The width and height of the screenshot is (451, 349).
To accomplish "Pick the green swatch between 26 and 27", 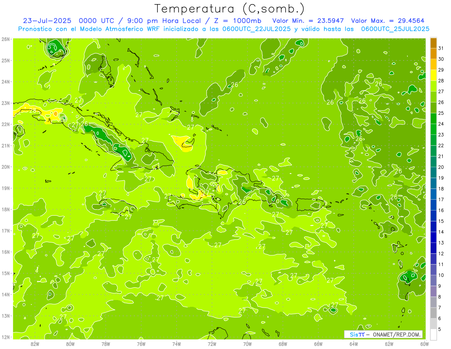I will pyautogui.click(x=433, y=97).
